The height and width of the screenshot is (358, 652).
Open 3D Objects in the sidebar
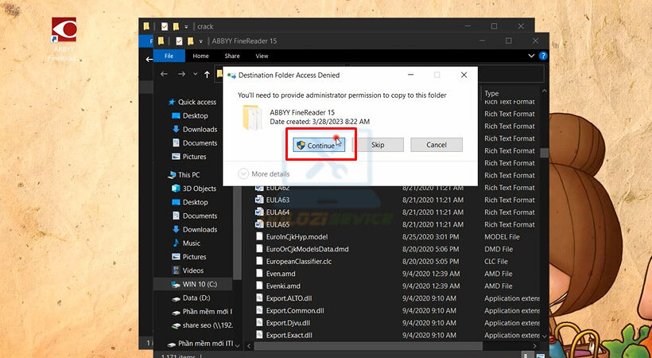click(x=199, y=189)
